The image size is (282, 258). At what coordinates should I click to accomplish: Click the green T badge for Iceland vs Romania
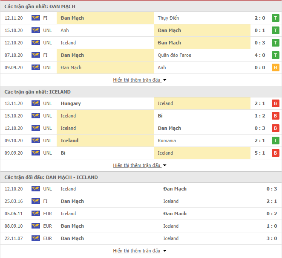coord(275,141)
